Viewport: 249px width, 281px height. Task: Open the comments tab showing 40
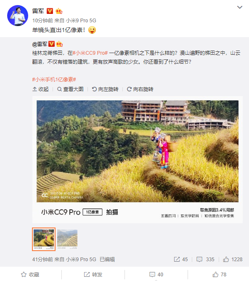coord(156,274)
